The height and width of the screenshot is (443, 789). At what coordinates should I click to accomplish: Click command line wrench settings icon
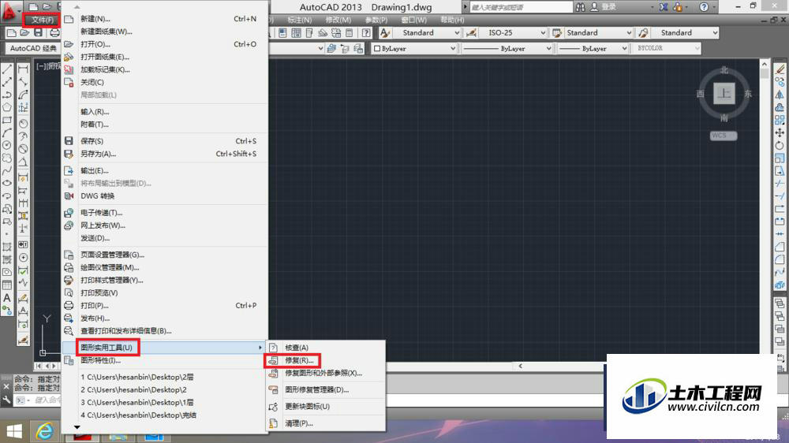(x=6, y=400)
